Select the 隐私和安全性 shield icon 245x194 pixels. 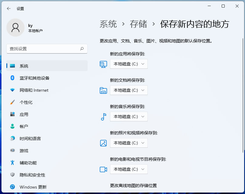pyautogui.click(x=12, y=175)
